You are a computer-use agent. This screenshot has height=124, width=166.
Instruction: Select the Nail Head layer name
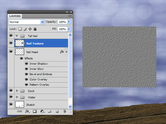(32, 52)
